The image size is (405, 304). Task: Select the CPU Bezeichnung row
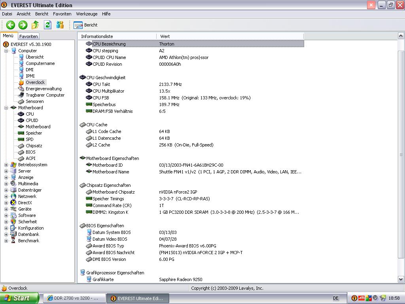pos(195,44)
